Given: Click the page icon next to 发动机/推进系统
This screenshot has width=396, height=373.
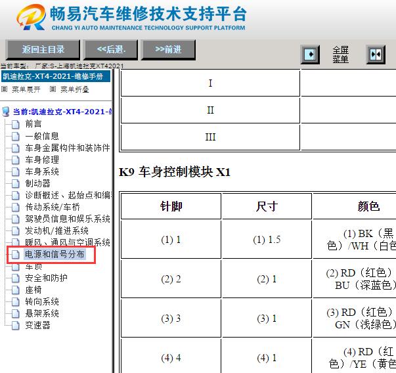Looking at the screenshot, I should tap(16, 230).
